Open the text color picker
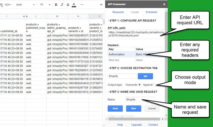Viewport: 213px width, 127px height. (x=74, y=5)
